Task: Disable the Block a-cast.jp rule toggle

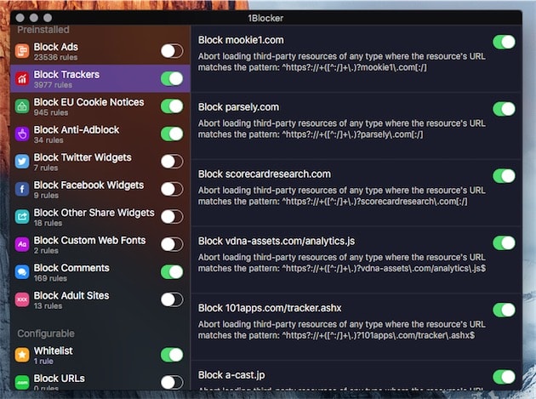Action: coord(505,377)
